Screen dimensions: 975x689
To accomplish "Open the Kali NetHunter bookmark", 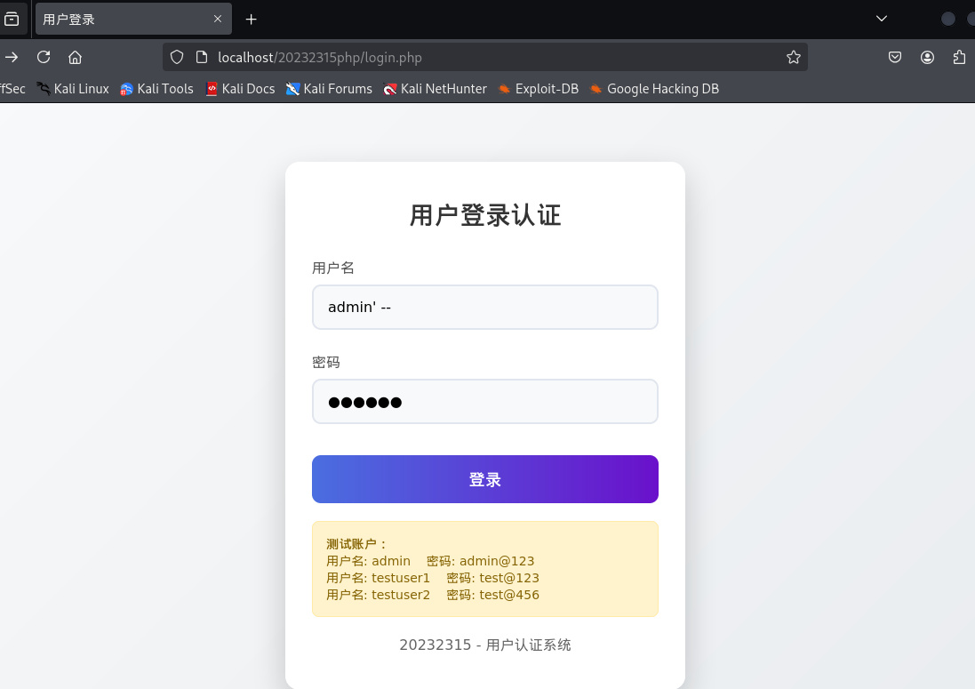I will click(x=436, y=89).
